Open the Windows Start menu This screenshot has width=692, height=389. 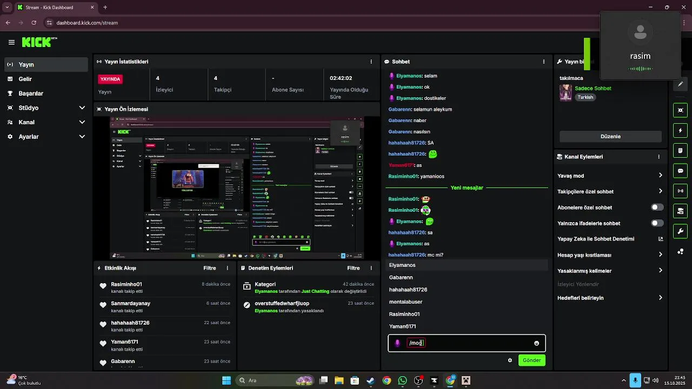coord(227,380)
